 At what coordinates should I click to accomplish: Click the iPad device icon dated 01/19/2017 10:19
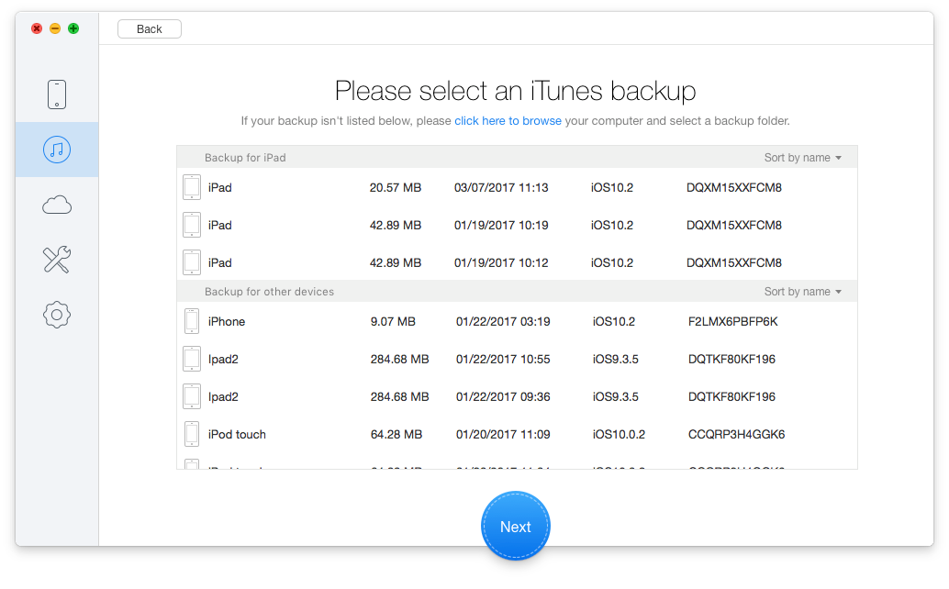pos(192,225)
